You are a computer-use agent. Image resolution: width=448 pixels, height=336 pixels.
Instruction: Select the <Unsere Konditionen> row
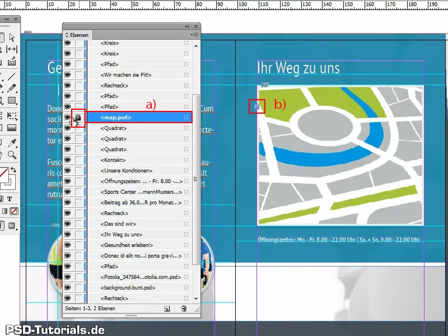point(139,170)
